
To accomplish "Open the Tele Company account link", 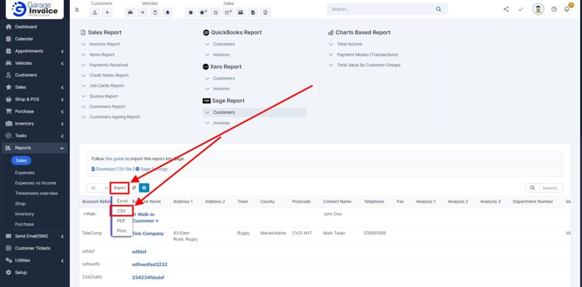I will (x=148, y=234).
